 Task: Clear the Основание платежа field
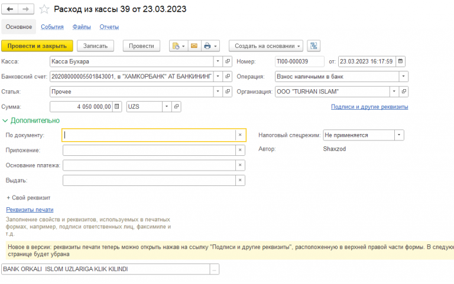coord(240,165)
